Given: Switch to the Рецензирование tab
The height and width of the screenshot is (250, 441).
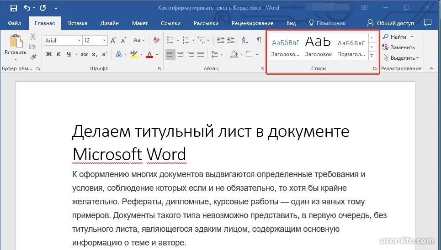Looking at the screenshot, I should (x=252, y=23).
